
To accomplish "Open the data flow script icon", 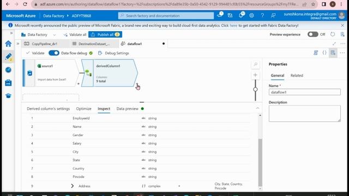I will pos(316,53).
